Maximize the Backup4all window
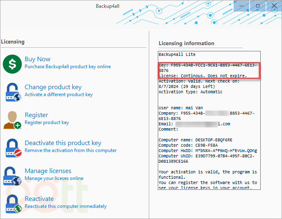Viewport: 282px width, 219px height. click(257, 6)
